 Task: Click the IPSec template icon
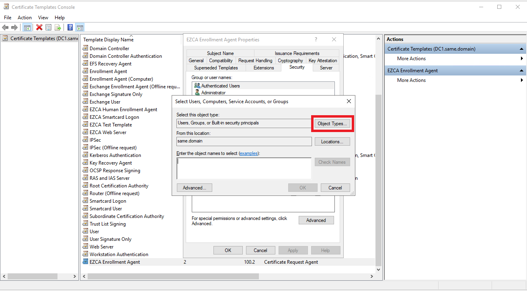click(x=85, y=140)
